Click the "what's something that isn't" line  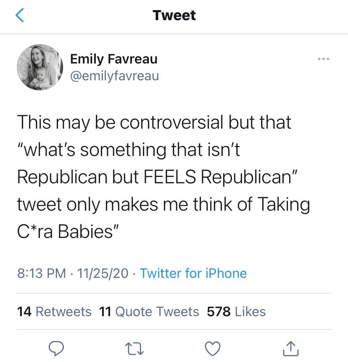(128, 150)
